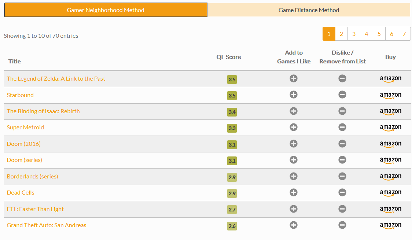The width and height of the screenshot is (412, 240).
Task: Open page 4 in pagination
Action: click(x=366, y=34)
